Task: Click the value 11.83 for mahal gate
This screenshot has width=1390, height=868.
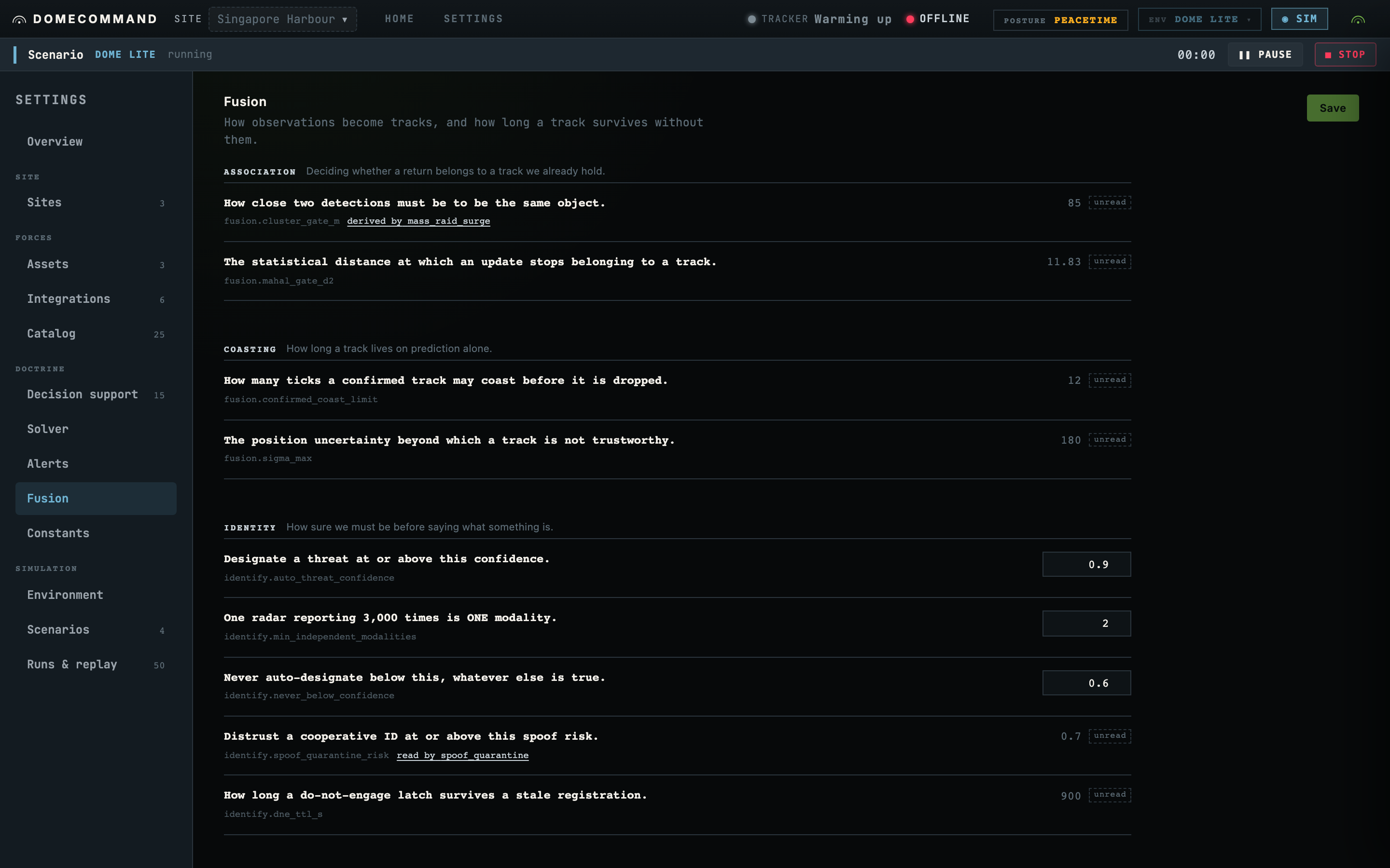Action: click(x=1064, y=262)
